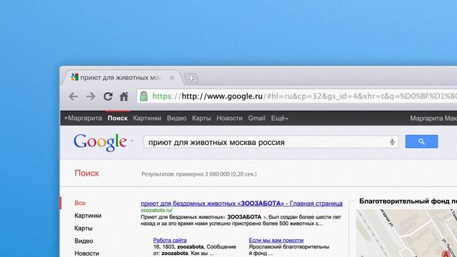Select Все filter in left sidebar
Screen dimensions: 457x257
(80, 203)
